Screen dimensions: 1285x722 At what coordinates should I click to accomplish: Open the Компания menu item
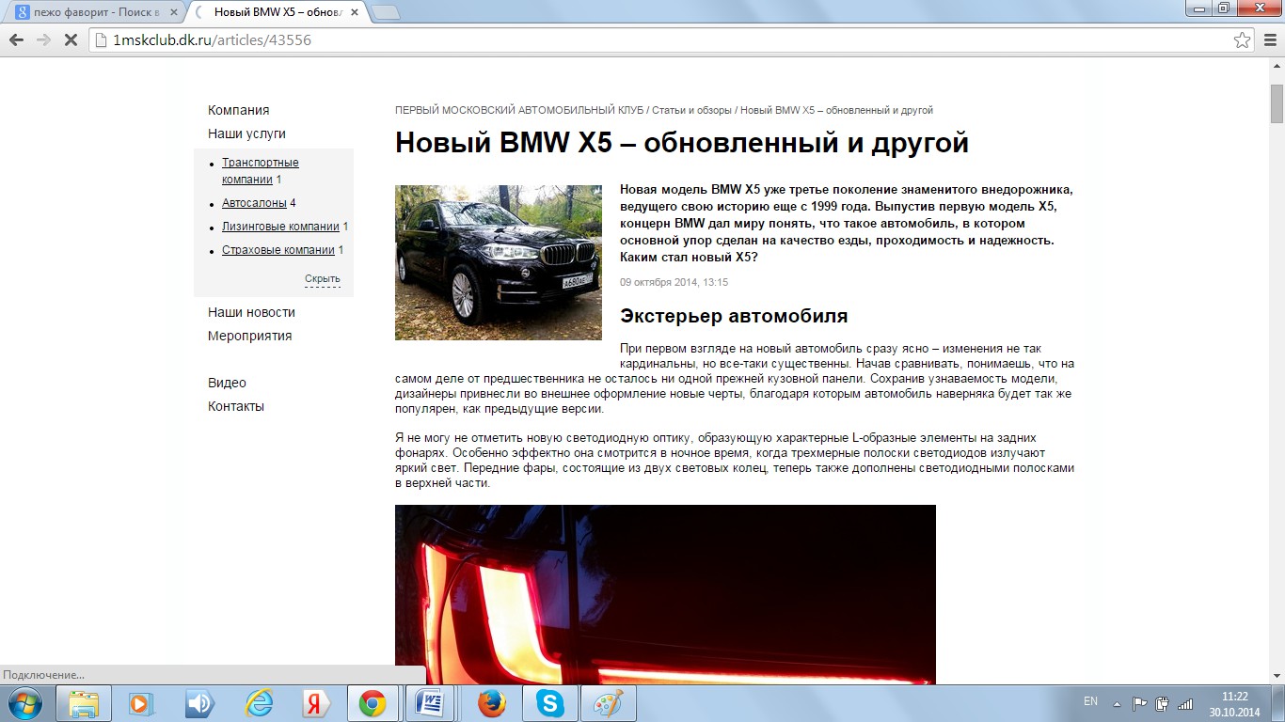(239, 110)
